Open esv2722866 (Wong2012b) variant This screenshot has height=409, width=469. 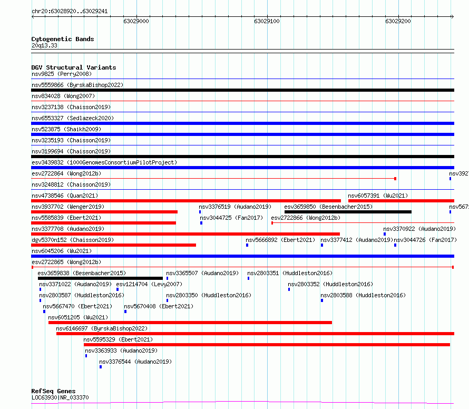pyautogui.click(x=306, y=218)
